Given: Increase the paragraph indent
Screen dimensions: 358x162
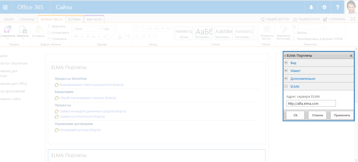Looking at the screenshot, I should point(156,29).
